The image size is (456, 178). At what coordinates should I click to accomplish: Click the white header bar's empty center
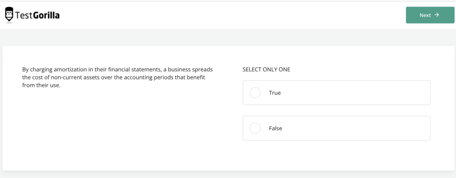[223, 15]
